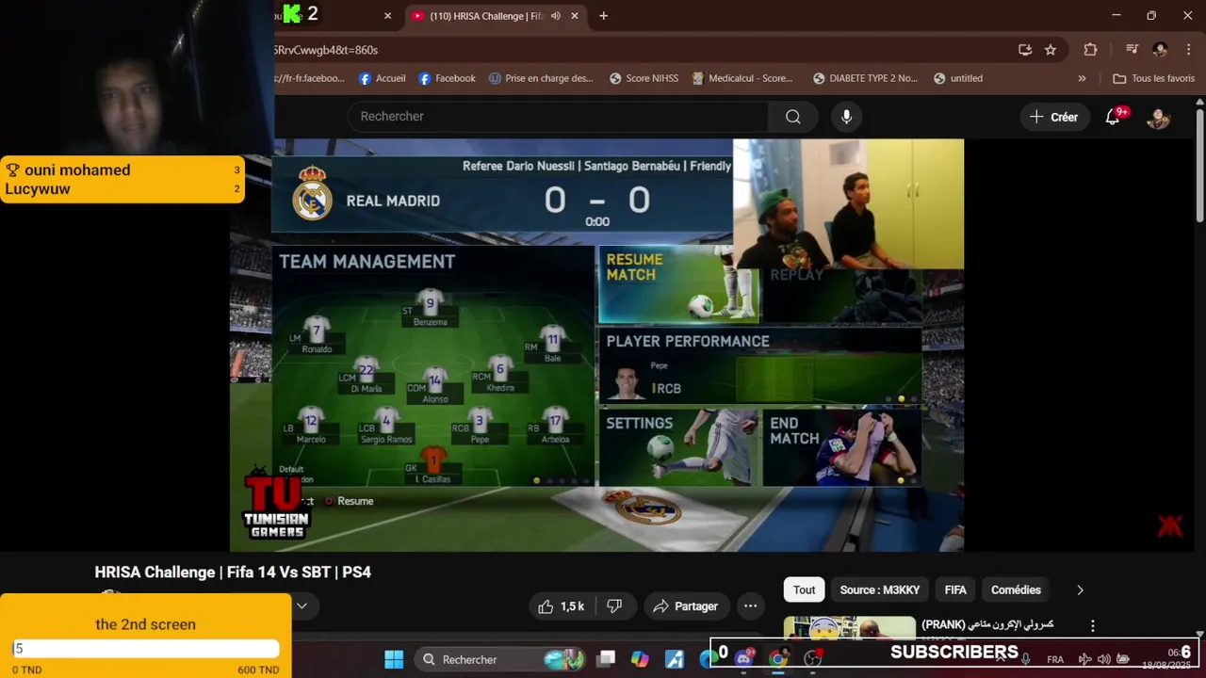Image resolution: width=1206 pixels, height=678 pixels.
Task: Click the FRA language indicator
Action: (x=1055, y=659)
